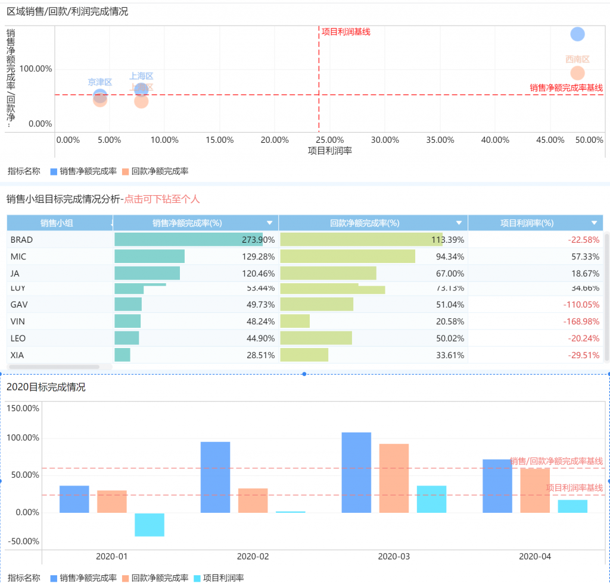Select the 2020-03 blue sales bar
This screenshot has height=583, width=610.
(356, 472)
